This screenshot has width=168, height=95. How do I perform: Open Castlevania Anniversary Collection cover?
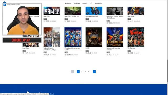pos(115,37)
